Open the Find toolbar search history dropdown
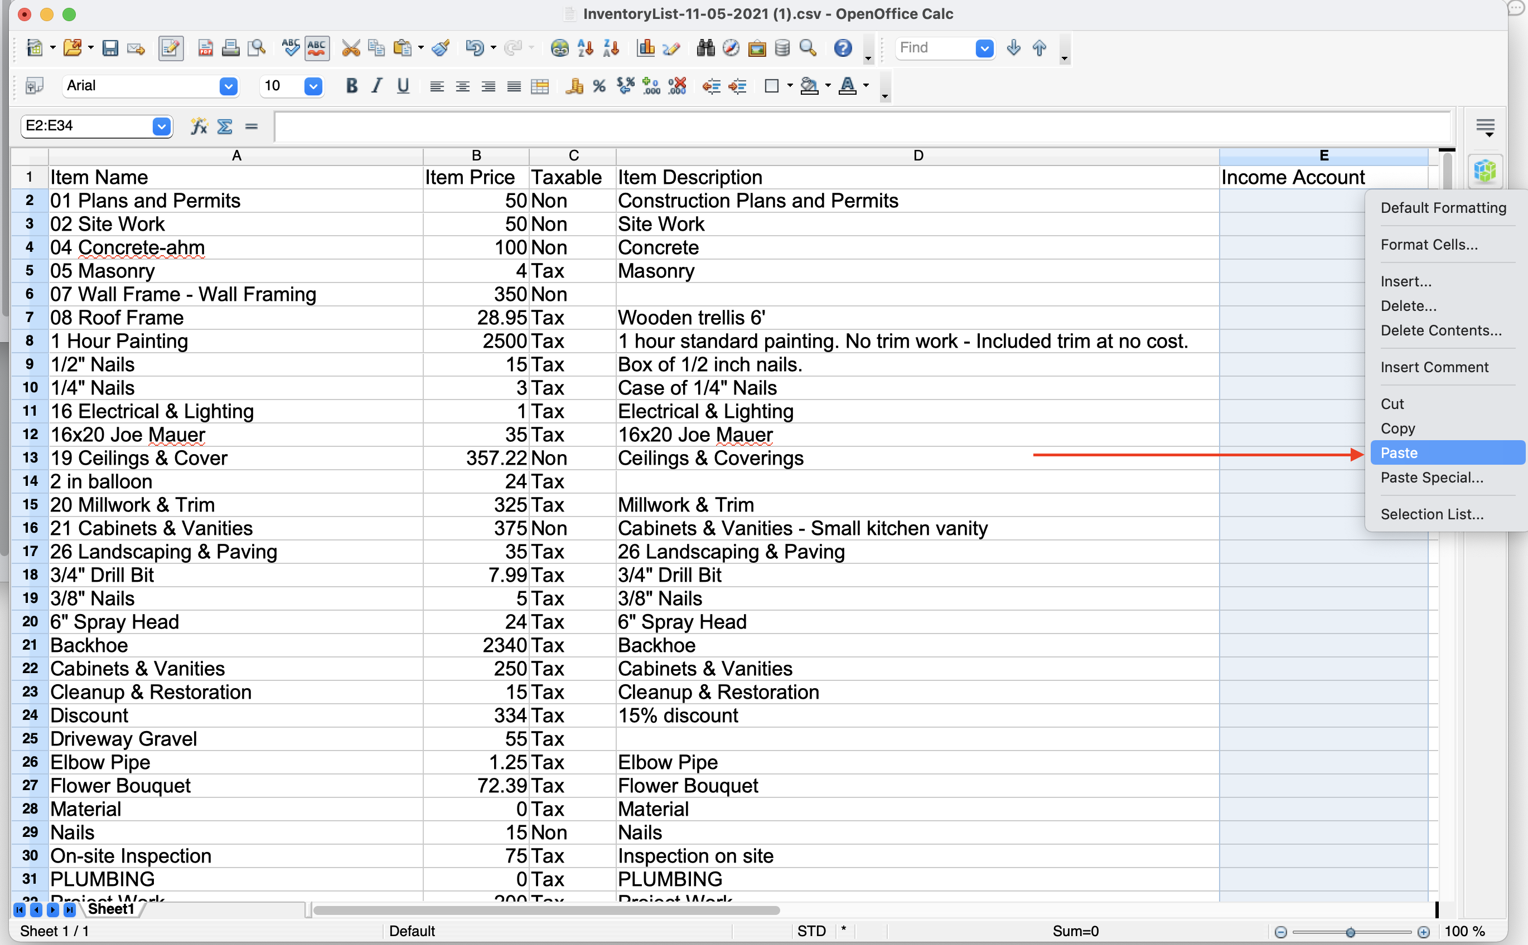This screenshot has height=945, width=1528. [984, 48]
